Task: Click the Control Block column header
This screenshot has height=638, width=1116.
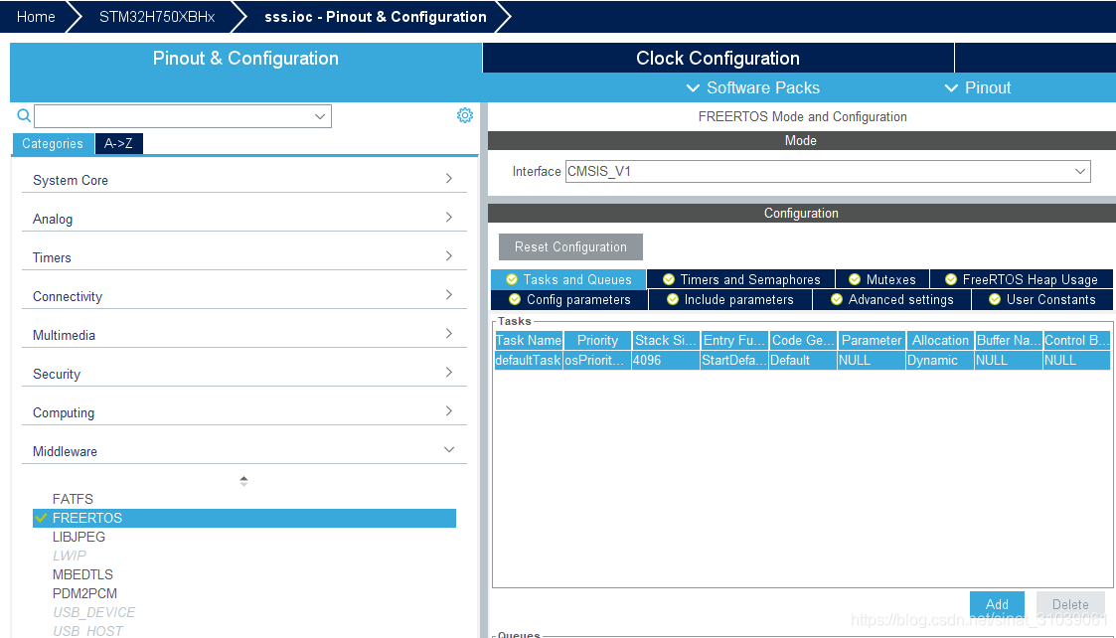Action: pos(1076,340)
